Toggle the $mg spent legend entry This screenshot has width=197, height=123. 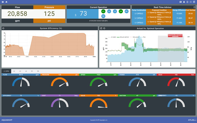pos(134,37)
